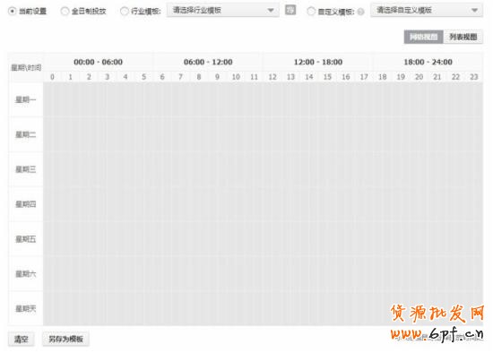Screen dimensions: 493x353
Task: Select the 星期三 cell under hour 14
Action: 309,169
